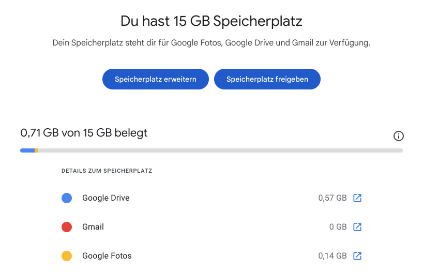Screen dimensions: 423x272
Task: Click the Gmail 0 GB usage value
Action: pos(338,227)
